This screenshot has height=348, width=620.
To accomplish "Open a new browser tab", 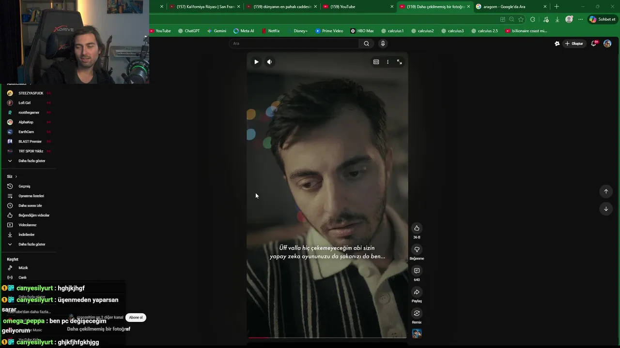I will point(557,7).
